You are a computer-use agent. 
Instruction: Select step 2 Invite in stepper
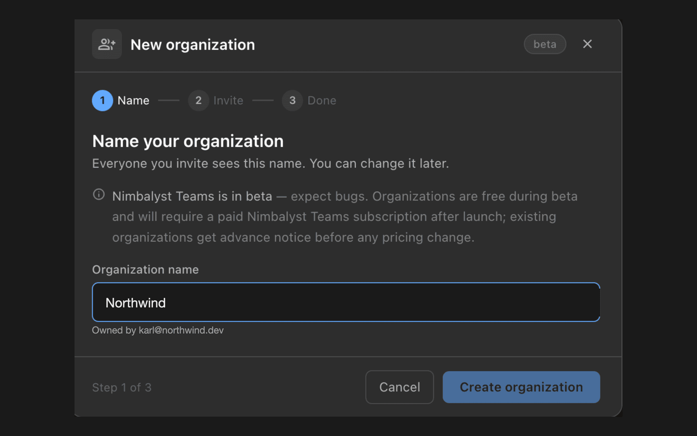(216, 101)
